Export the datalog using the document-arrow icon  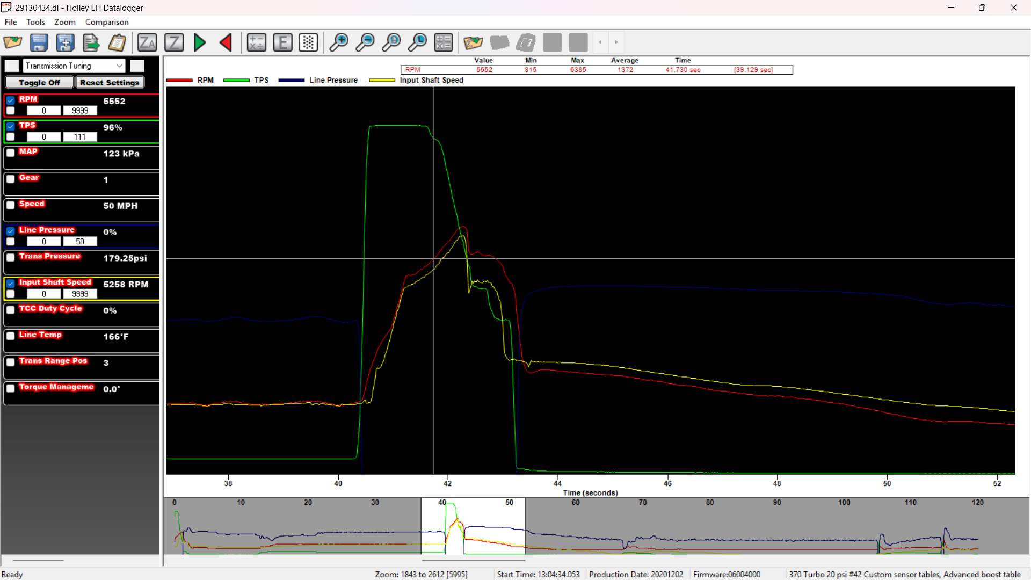click(91, 42)
